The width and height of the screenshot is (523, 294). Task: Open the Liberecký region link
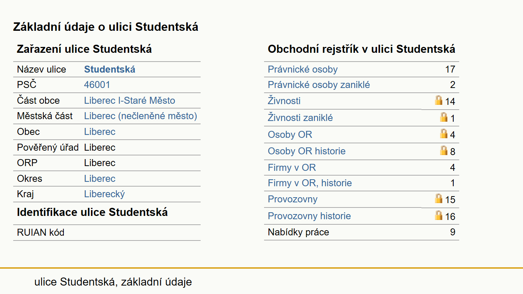coord(105,194)
